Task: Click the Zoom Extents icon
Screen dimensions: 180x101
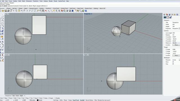Action: pos(35,11)
